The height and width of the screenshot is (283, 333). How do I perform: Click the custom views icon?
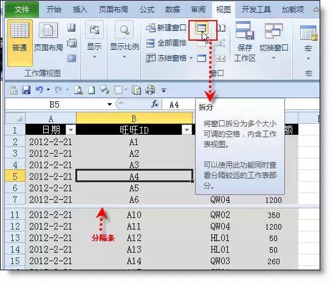(x=72, y=43)
